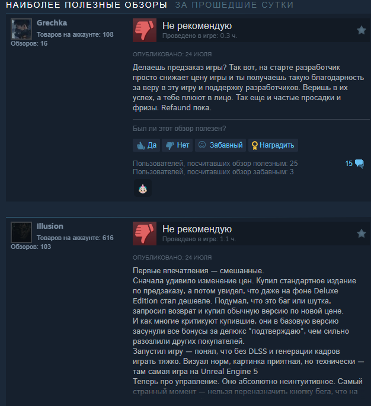The image size is (371, 406).
Task: Click the award emoji under Grechka's review
Action: click(143, 188)
